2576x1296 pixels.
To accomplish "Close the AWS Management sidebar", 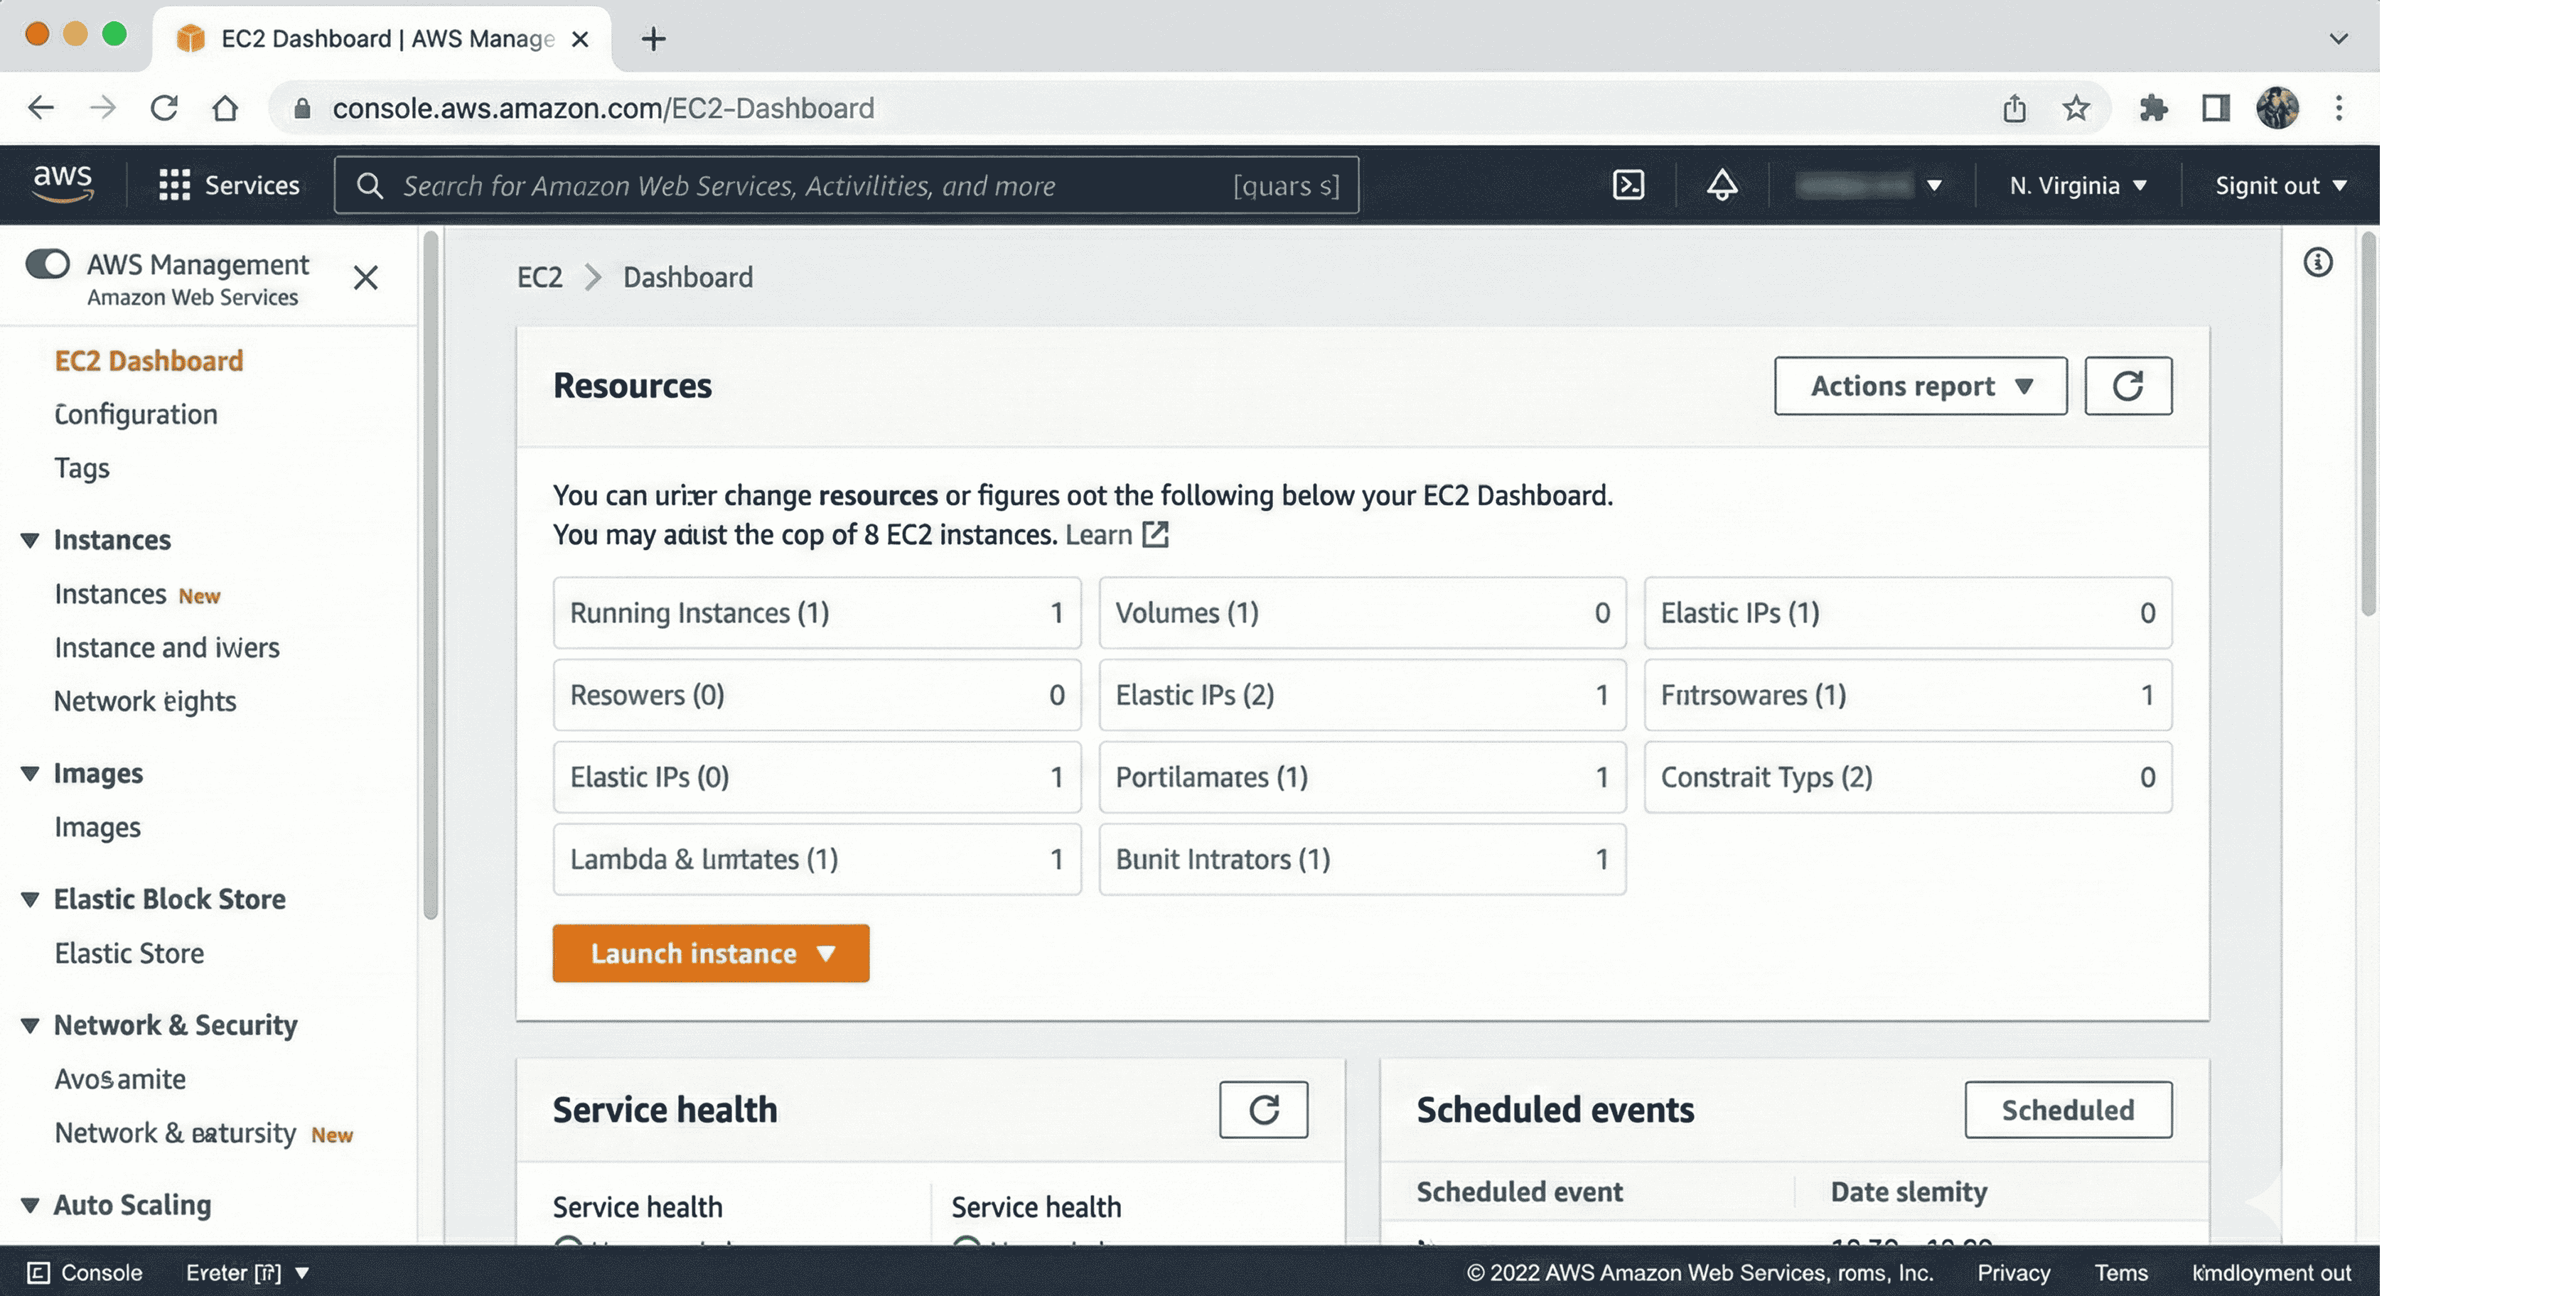I will tap(366, 278).
